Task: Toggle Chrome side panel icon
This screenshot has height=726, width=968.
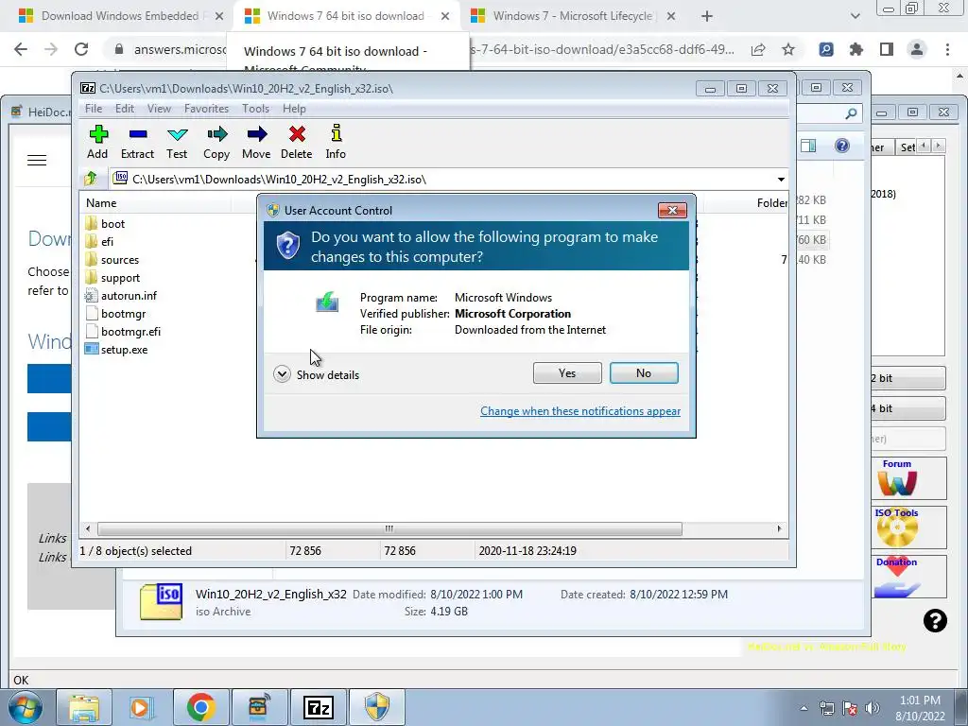Action: [887, 49]
